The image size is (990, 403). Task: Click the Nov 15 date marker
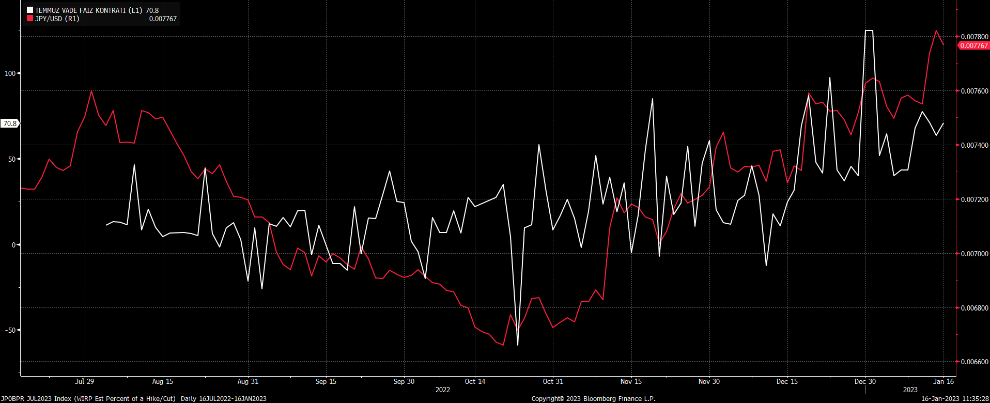[631, 381]
